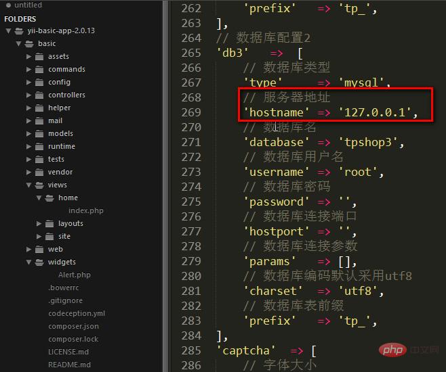Open the composer.json file
Image resolution: width=446 pixels, height=372 pixels.
coord(73,327)
